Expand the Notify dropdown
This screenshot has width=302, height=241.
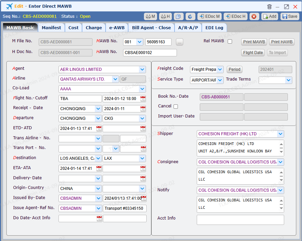pyautogui.click(x=280, y=190)
